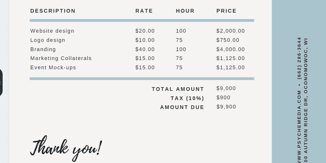Expand the collapsed side panel handle
The height and width of the screenshot is (163, 326).
click(x=1, y=82)
